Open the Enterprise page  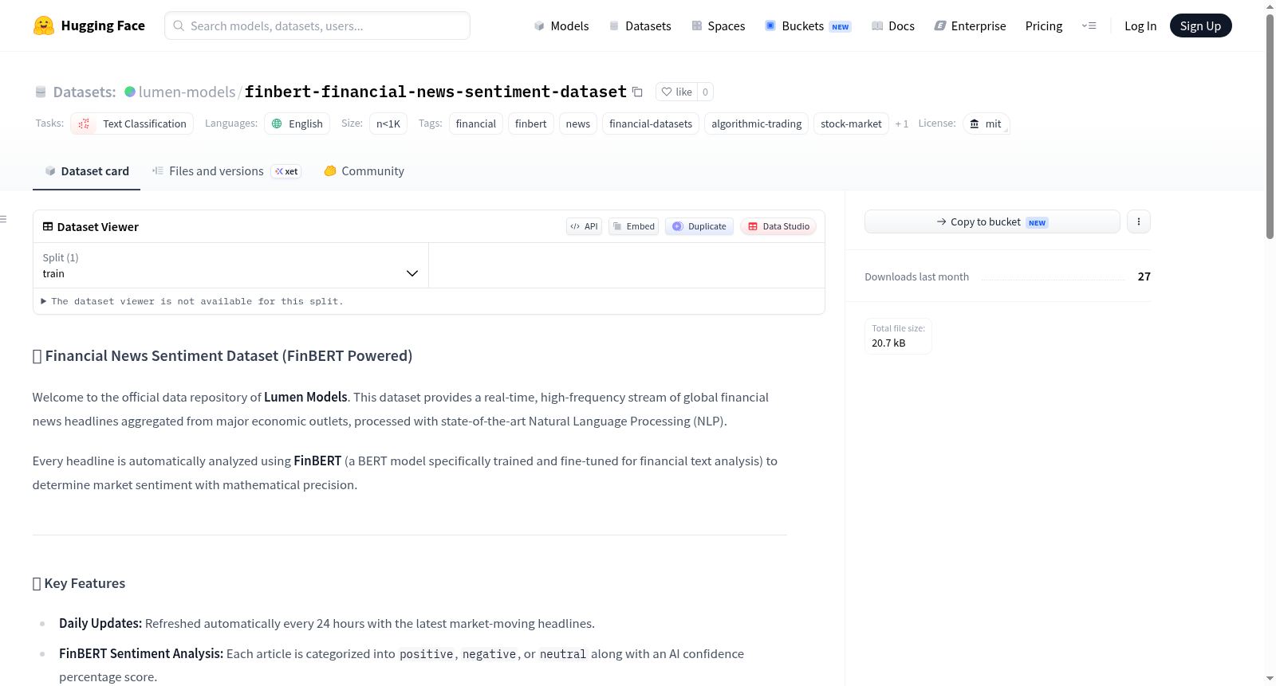pyautogui.click(x=970, y=25)
